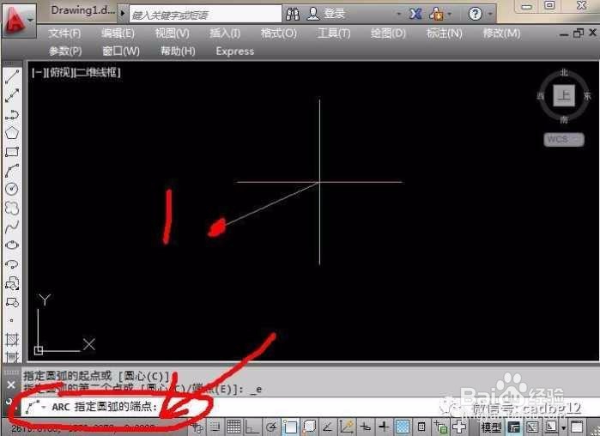Select the Insert Block tool
600x436 pixels.
[x=12, y=283]
